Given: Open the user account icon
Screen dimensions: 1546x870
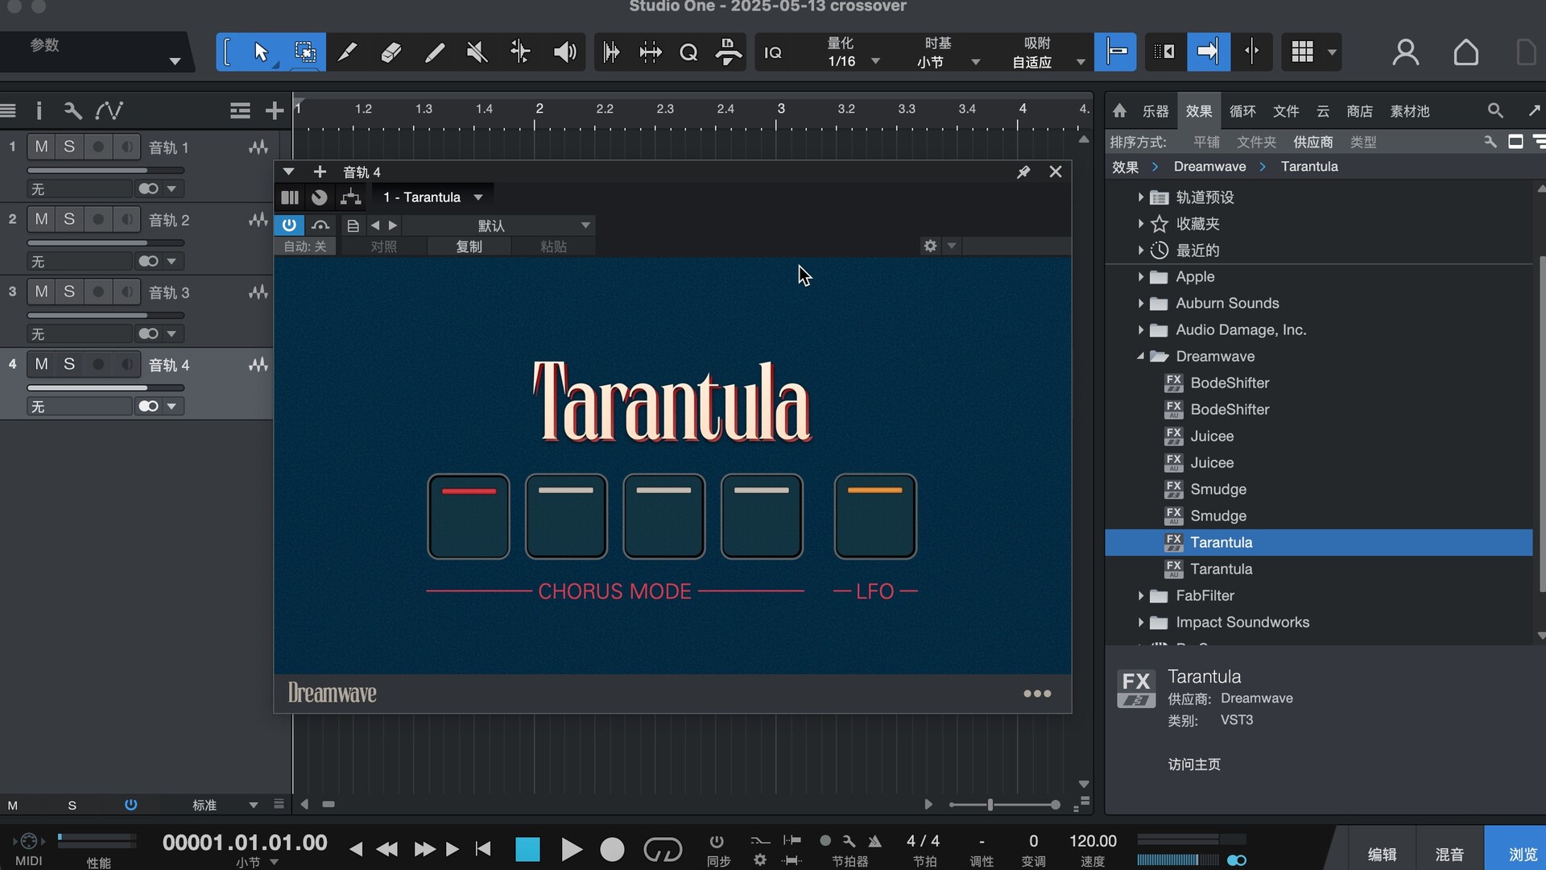Looking at the screenshot, I should coord(1406,52).
